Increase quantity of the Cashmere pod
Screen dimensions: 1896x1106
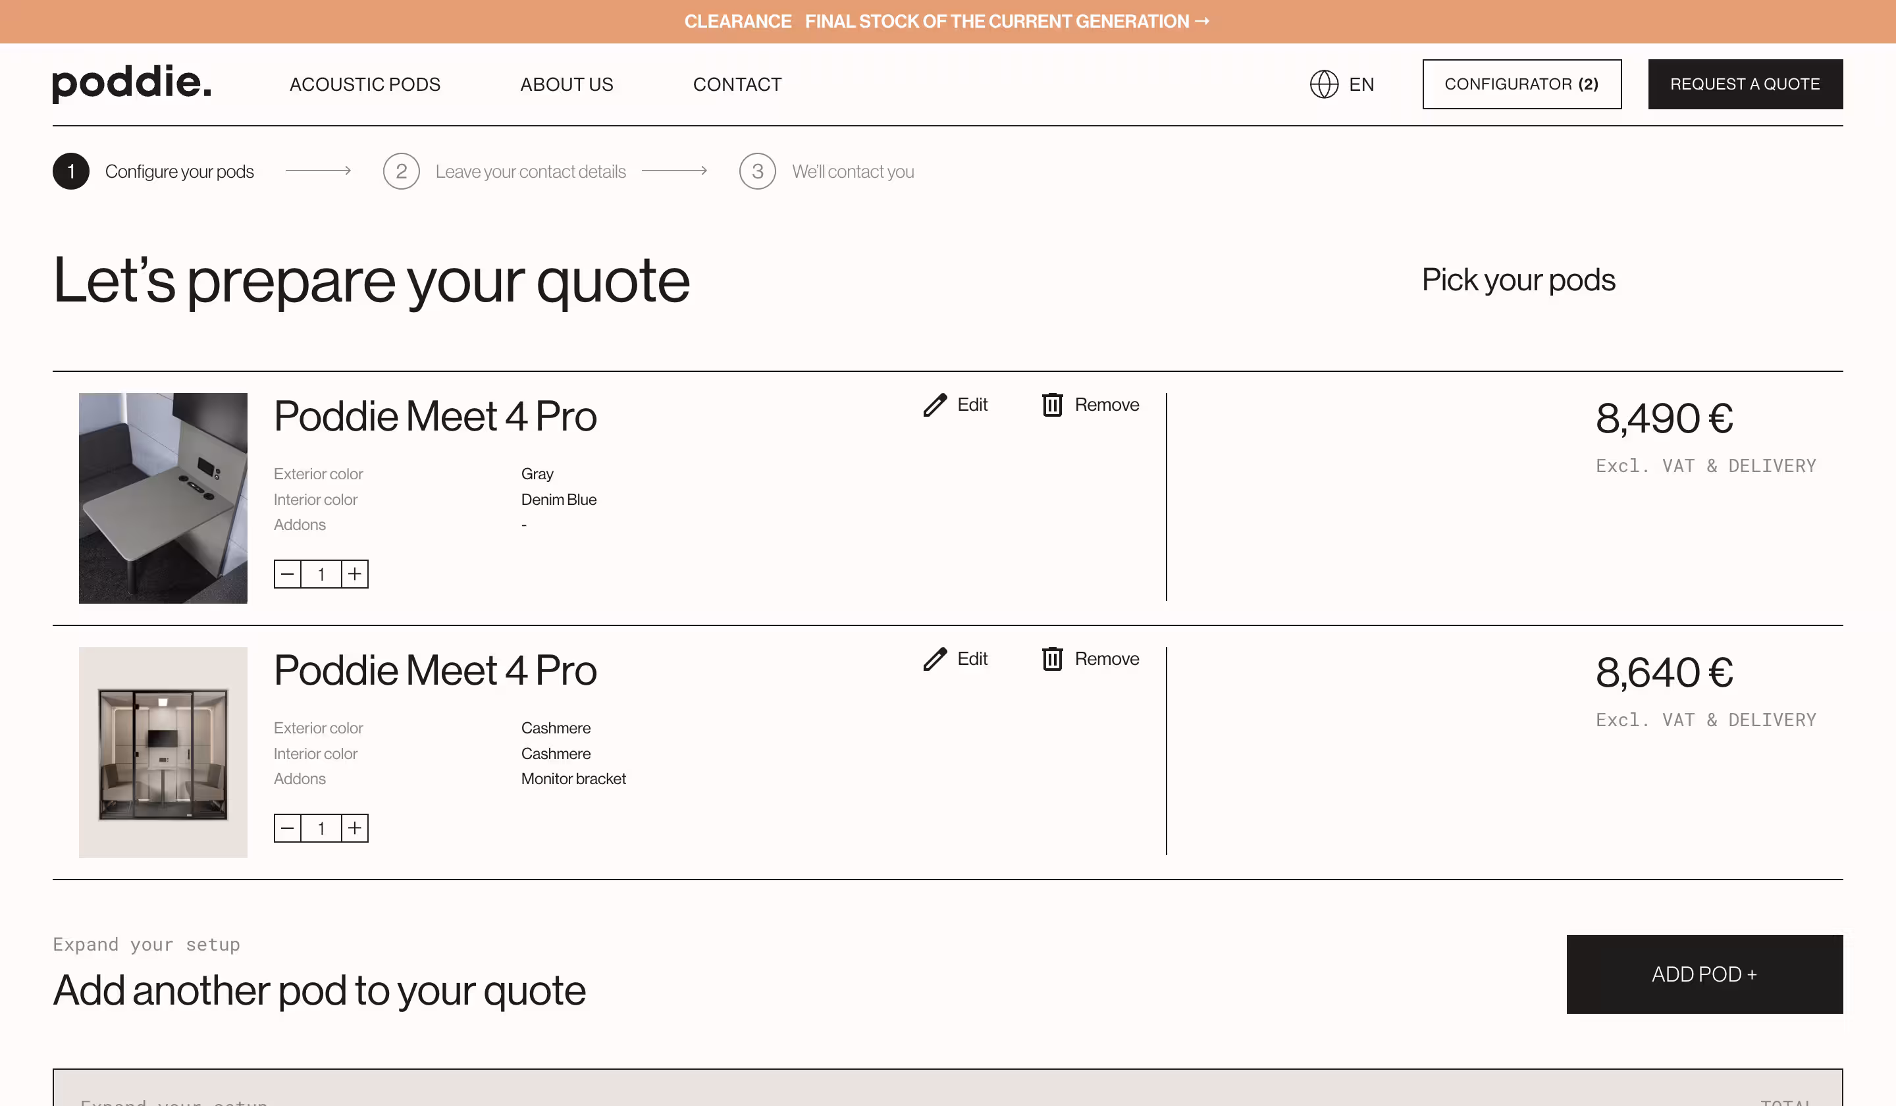point(354,828)
